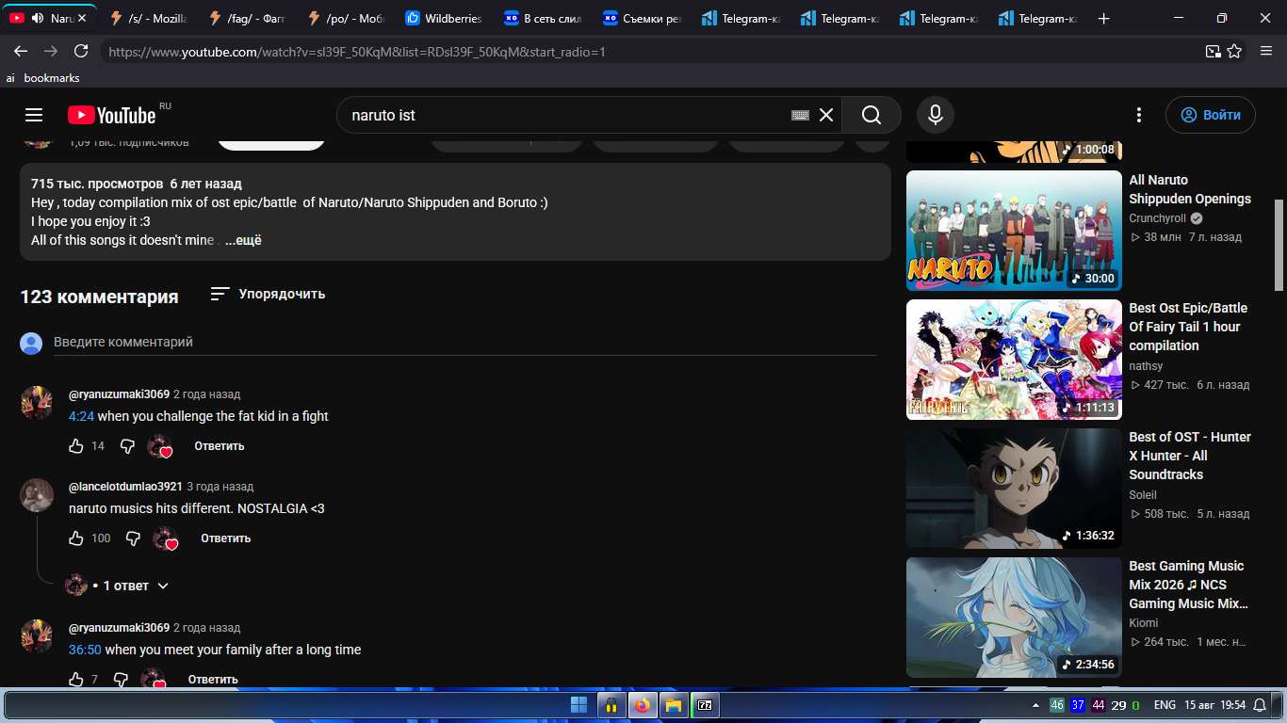
Task: Focus the naruto ist search field
Action: click(565, 115)
